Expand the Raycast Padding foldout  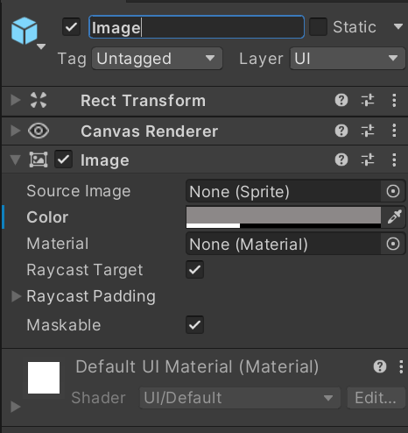16,296
